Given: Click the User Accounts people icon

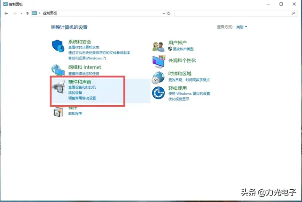Looking at the screenshot, I should click(159, 46).
